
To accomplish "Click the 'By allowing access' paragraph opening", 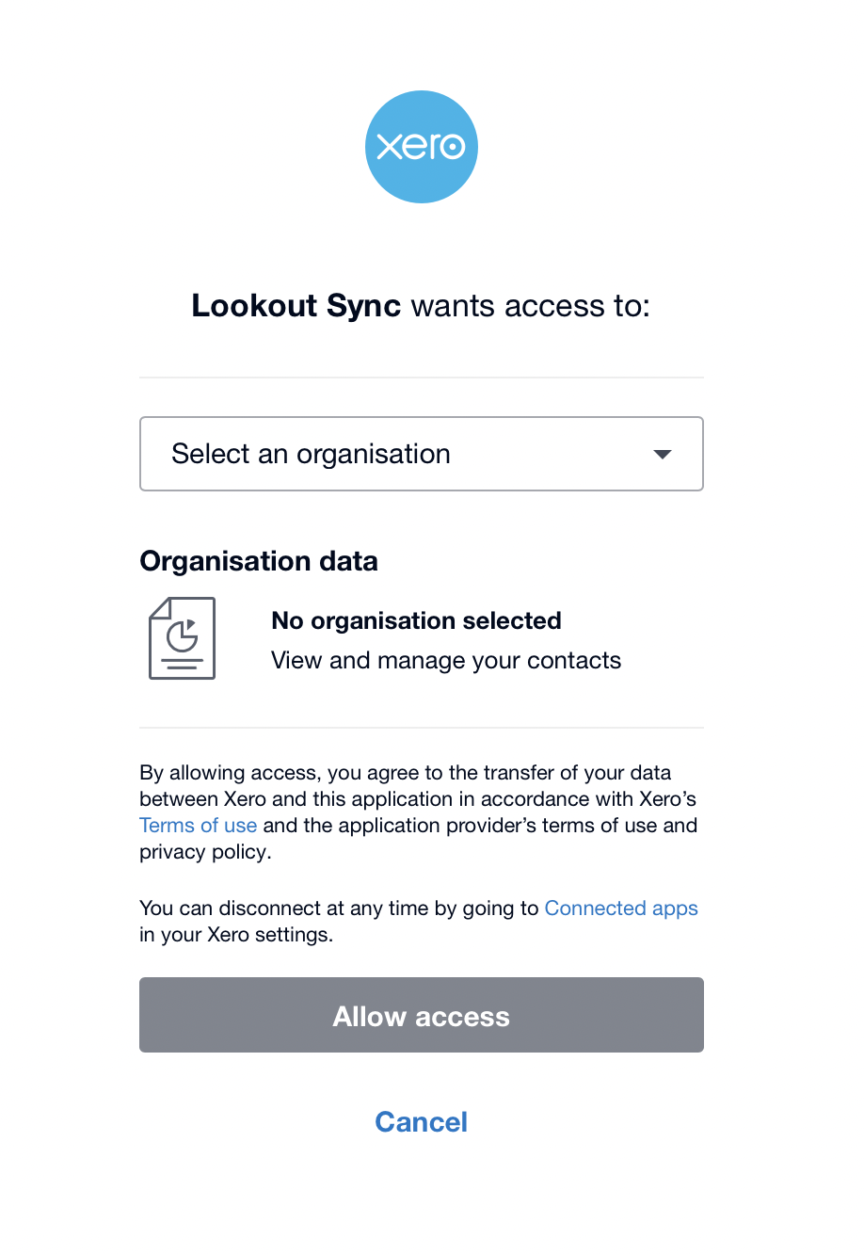I will pos(232,773).
